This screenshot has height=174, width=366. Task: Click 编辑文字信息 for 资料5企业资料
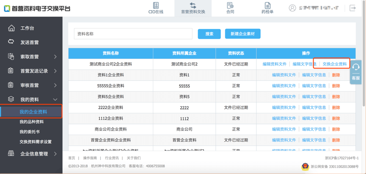(x=314, y=97)
